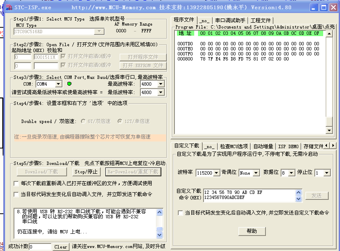This screenshot has width=340, height=251.
Task: Expand the 最低波特率 min baud dropdown
Action: click(161, 92)
